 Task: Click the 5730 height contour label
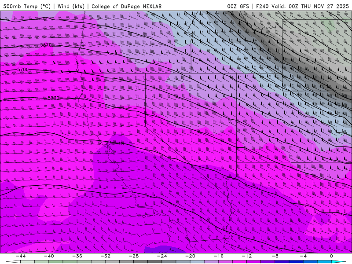54,98
